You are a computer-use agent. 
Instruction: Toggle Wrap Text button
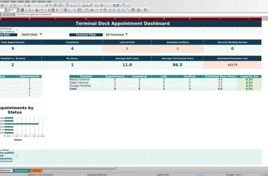point(74,10)
